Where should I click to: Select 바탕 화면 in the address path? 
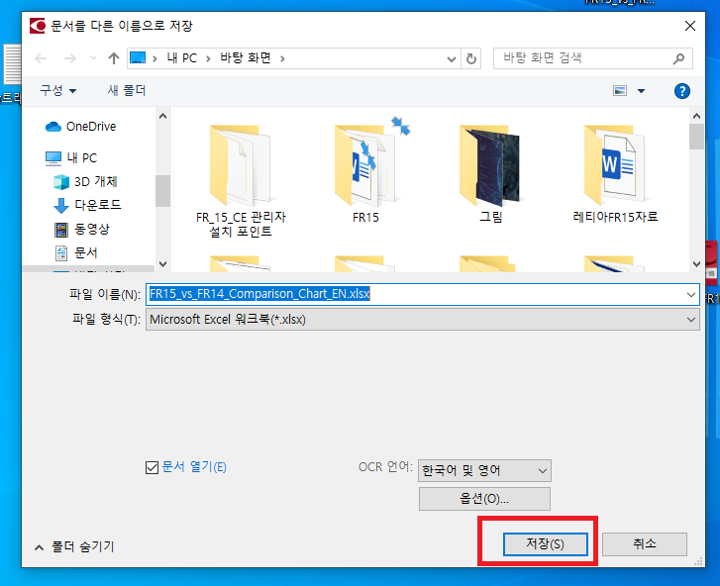246,57
